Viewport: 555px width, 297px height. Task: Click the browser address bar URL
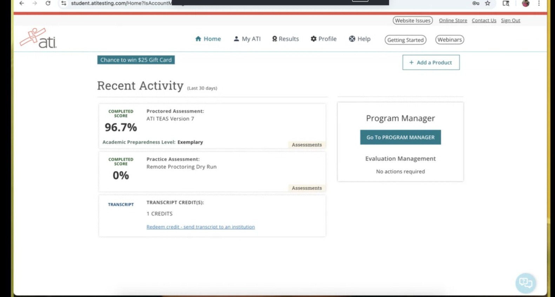pos(121,3)
